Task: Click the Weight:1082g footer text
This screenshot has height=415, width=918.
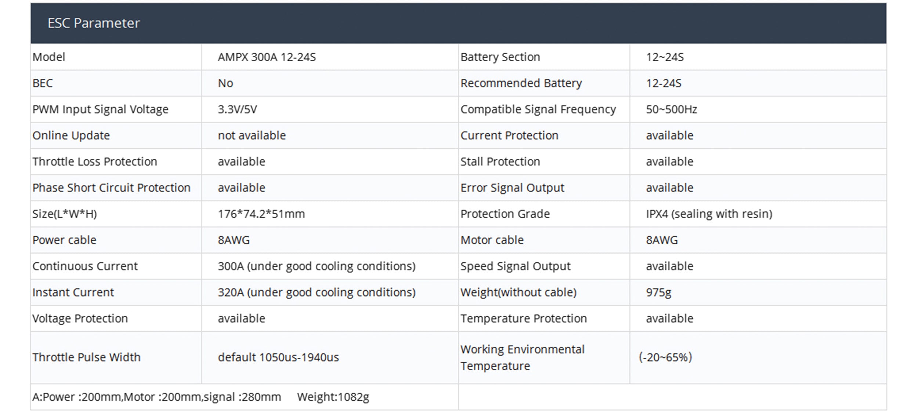Action: point(333,397)
